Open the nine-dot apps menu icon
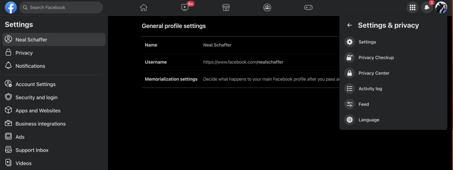The height and width of the screenshot is (170, 453). (x=413, y=8)
